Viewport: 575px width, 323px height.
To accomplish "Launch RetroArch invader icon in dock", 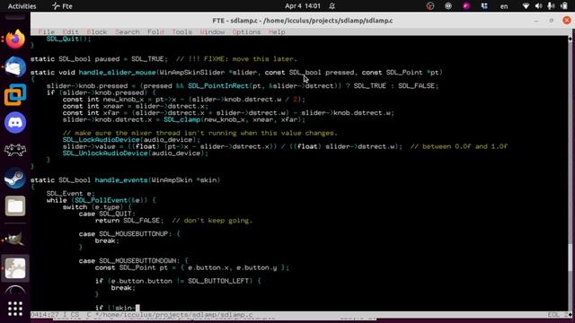I will tap(15, 150).
